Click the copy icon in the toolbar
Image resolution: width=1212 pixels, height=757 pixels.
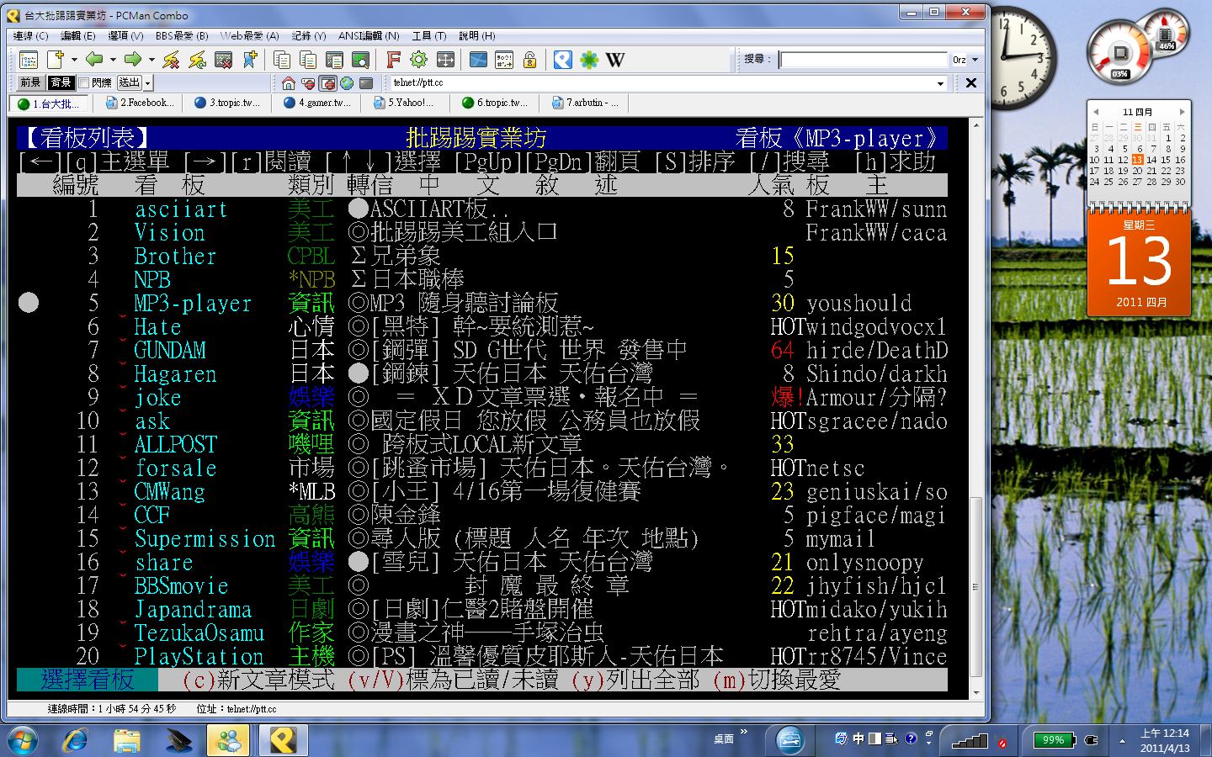click(x=282, y=60)
